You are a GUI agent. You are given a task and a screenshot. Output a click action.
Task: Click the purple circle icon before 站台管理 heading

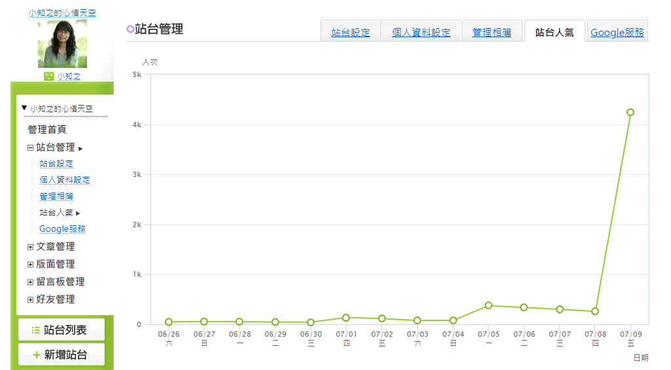pos(130,29)
